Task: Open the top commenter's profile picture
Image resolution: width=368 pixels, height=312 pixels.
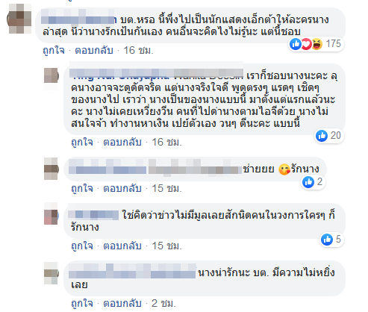Action: click(19, 19)
